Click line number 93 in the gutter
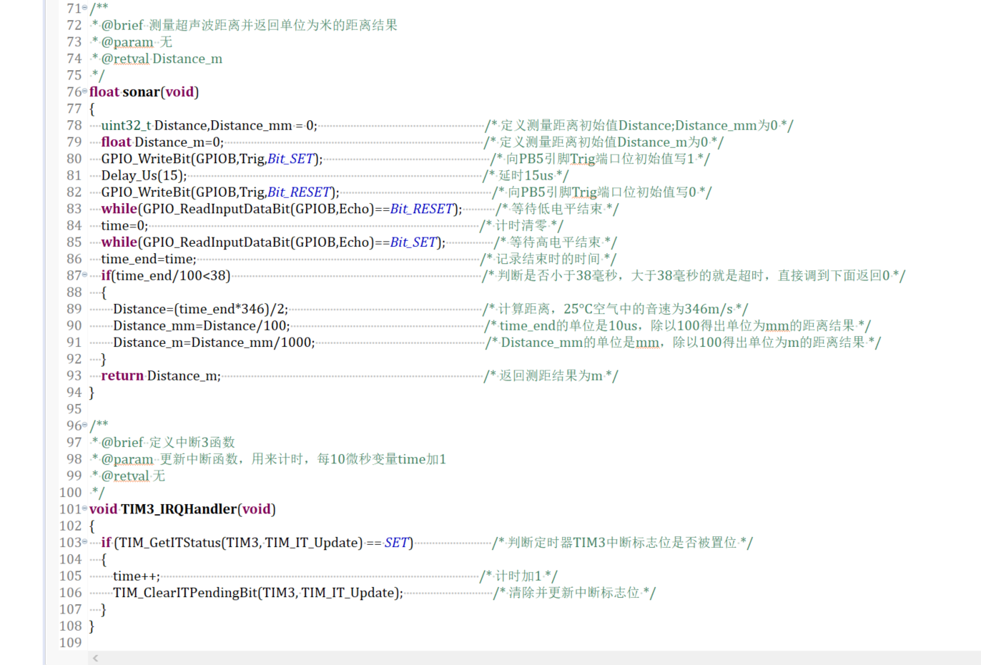The image size is (981, 665). pos(74,375)
